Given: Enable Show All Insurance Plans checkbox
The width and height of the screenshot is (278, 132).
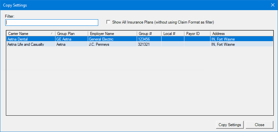Looking at the screenshot, I should [x=109, y=22].
